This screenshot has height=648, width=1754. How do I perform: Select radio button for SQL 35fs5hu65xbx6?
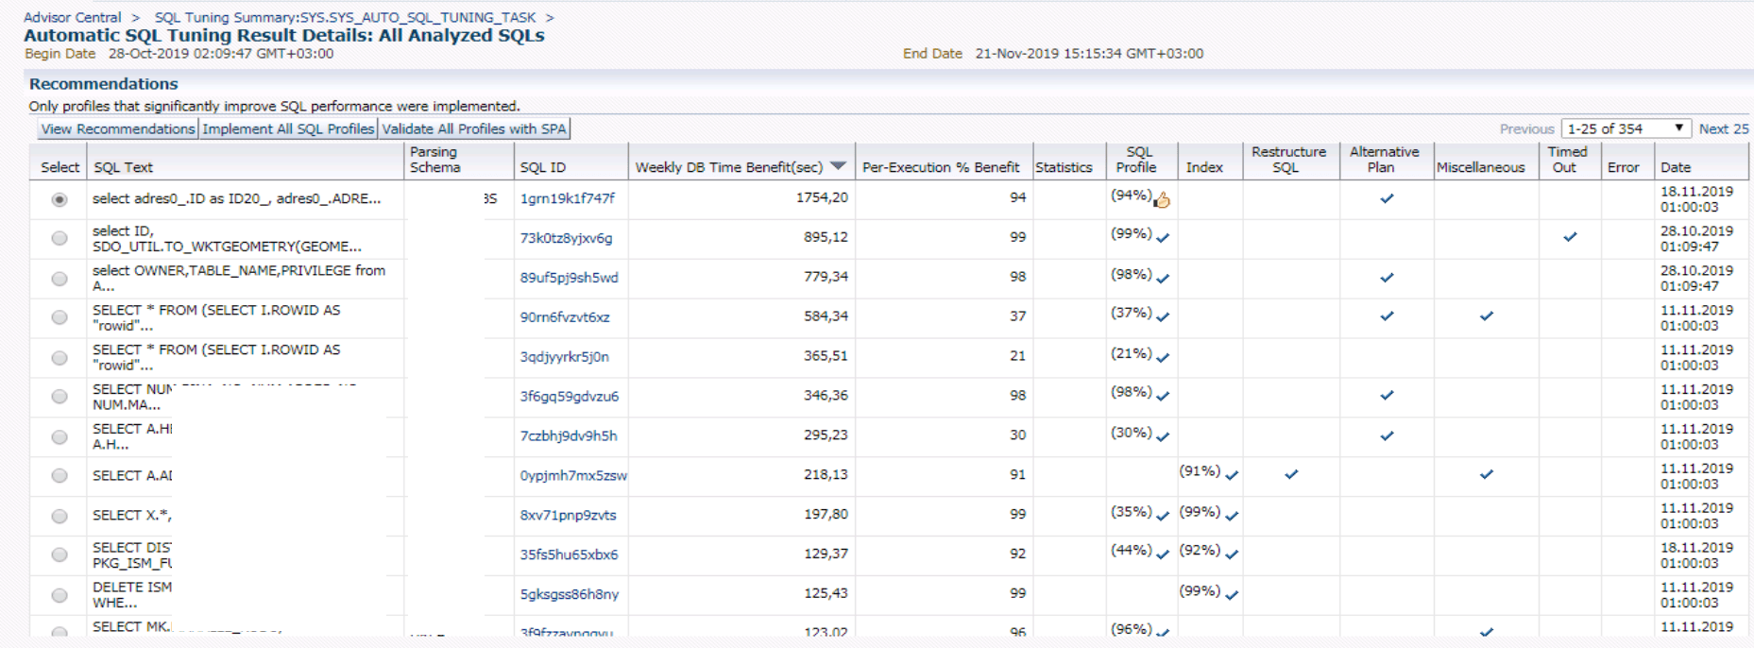tap(60, 555)
